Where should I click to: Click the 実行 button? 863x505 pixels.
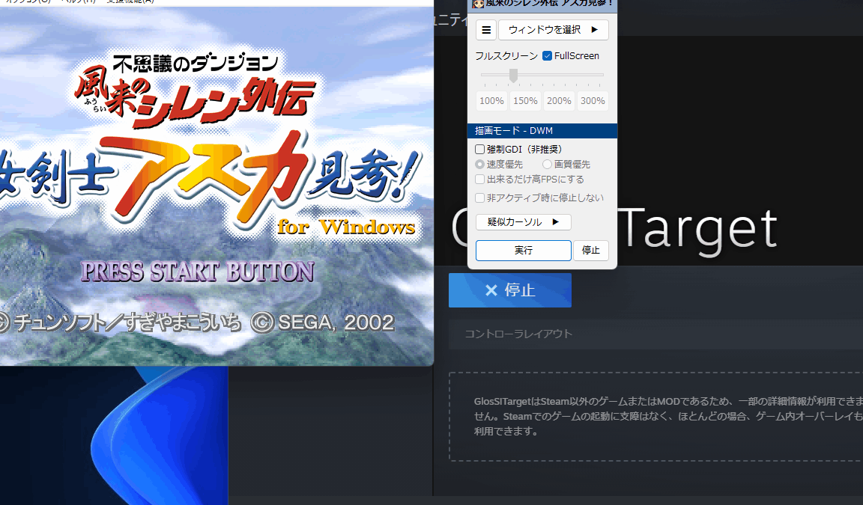(x=523, y=251)
